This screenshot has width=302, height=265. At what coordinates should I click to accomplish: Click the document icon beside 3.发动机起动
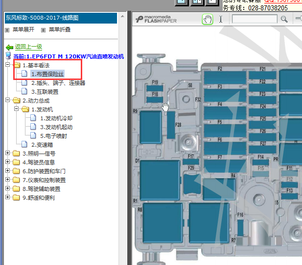(x=33, y=127)
